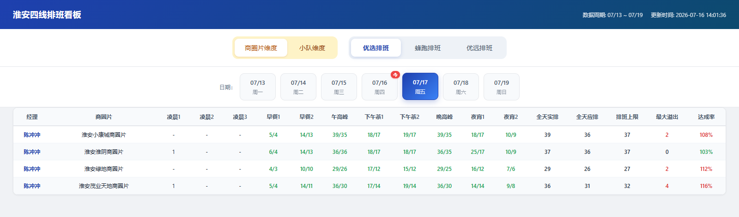Click manager link 陈冲冲 in first row
Image resolution: width=739 pixels, height=217 pixels.
tap(32, 135)
